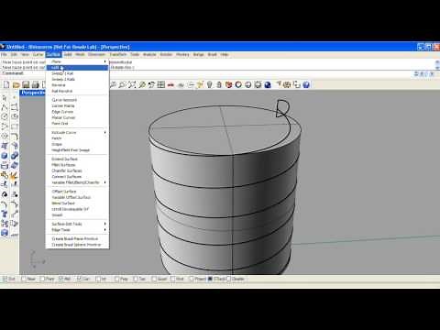Open the Transform menu
The width and height of the screenshot is (440, 330).
pyautogui.click(x=118, y=55)
